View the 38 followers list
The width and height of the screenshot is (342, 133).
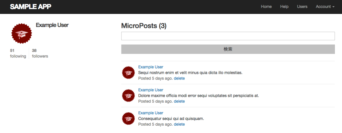click(x=40, y=54)
